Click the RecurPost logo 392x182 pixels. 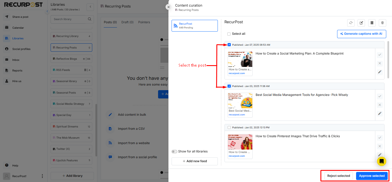23,5
